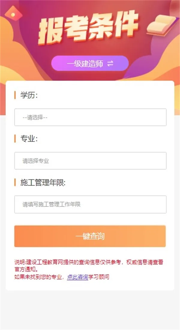
Task: Focus the 请填写施工管理工作年限 input field
Action: 90,205
